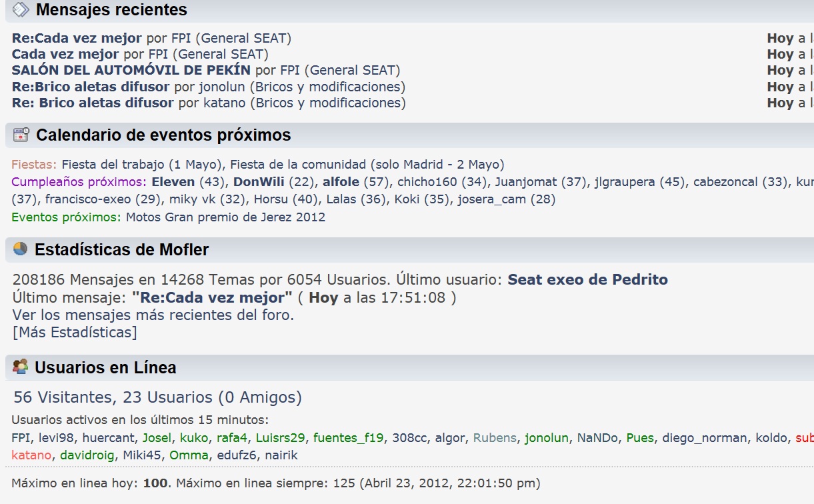Click the pie chart statistics icon
The height and width of the screenshot is (504, 814).
pyautogui.click(x=21, y=249)
